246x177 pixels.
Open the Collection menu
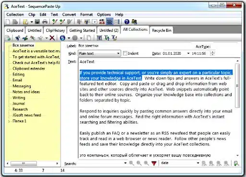15,14
